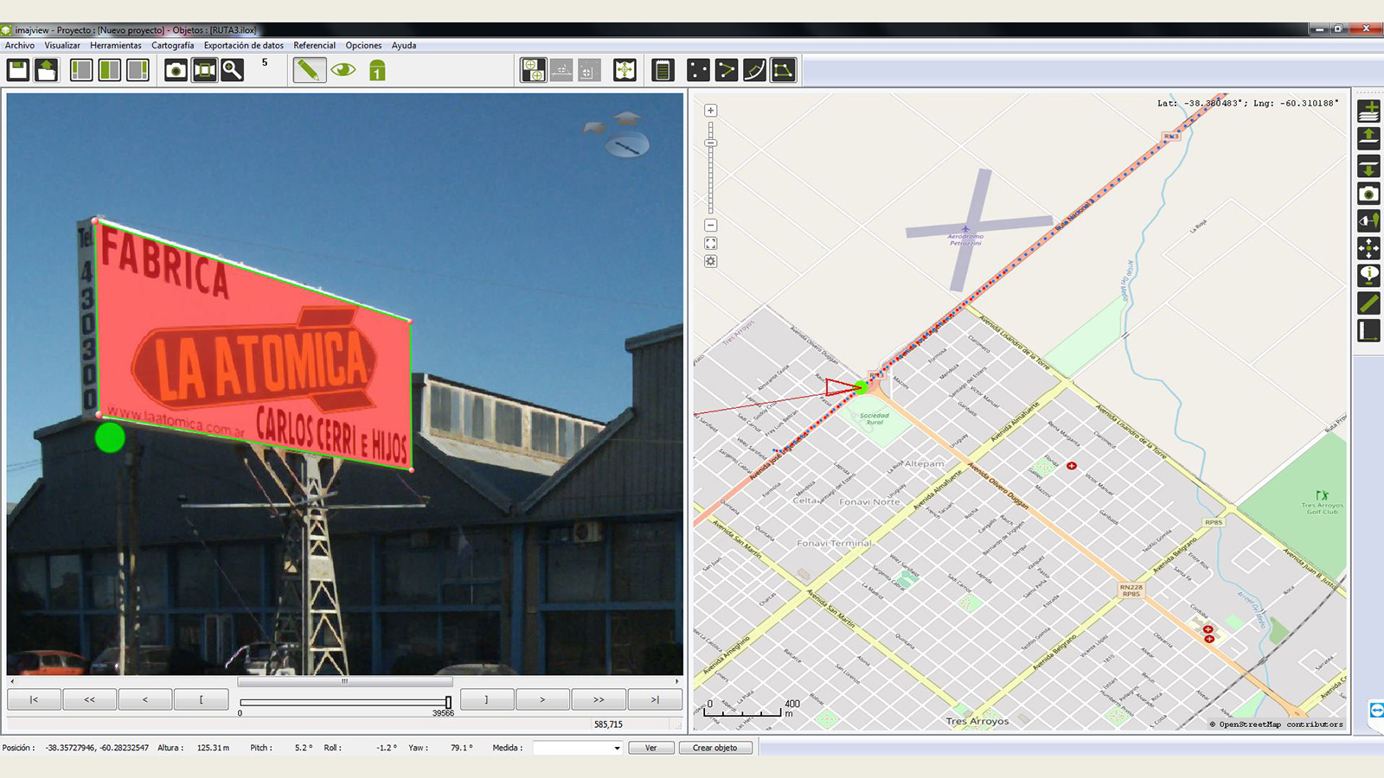Click the map with arrows icon
This screenshot has height=778, width=1384.
pyautogui.click(x=625, y=70)
